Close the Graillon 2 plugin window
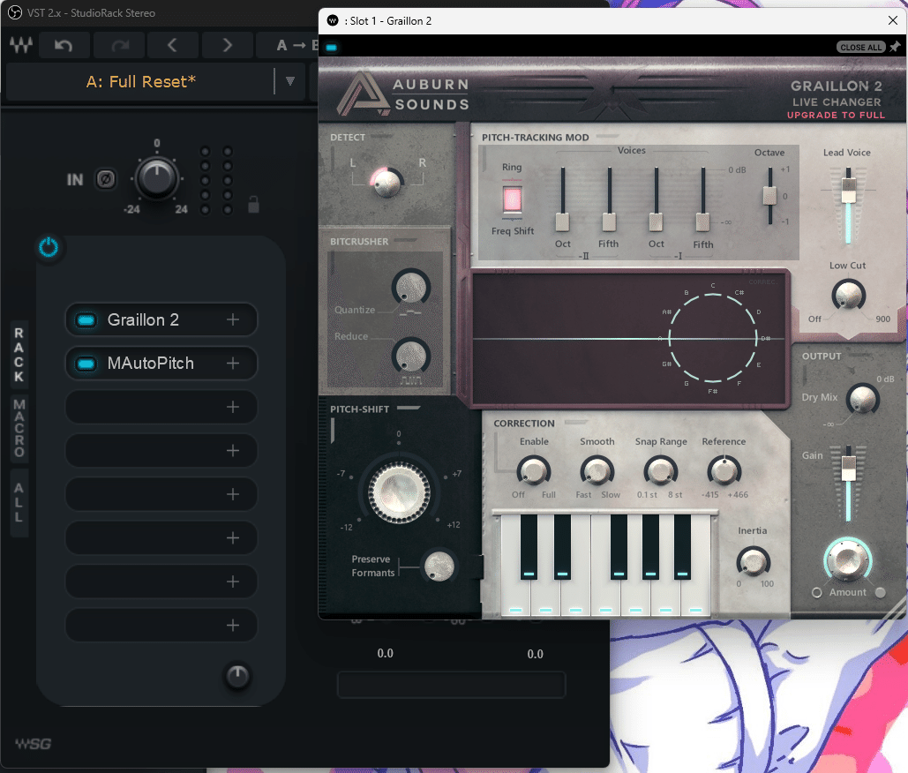The image size is (908, 773). point(892,21)
